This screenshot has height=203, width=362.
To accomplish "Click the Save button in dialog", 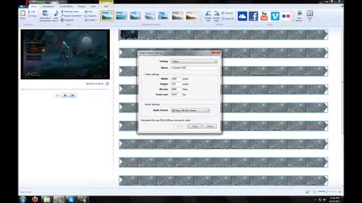I will click(x=195, y=126).
